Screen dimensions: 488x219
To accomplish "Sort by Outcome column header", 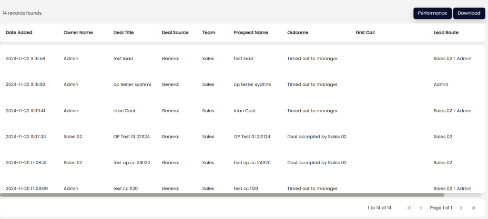I will pos(298,32).
